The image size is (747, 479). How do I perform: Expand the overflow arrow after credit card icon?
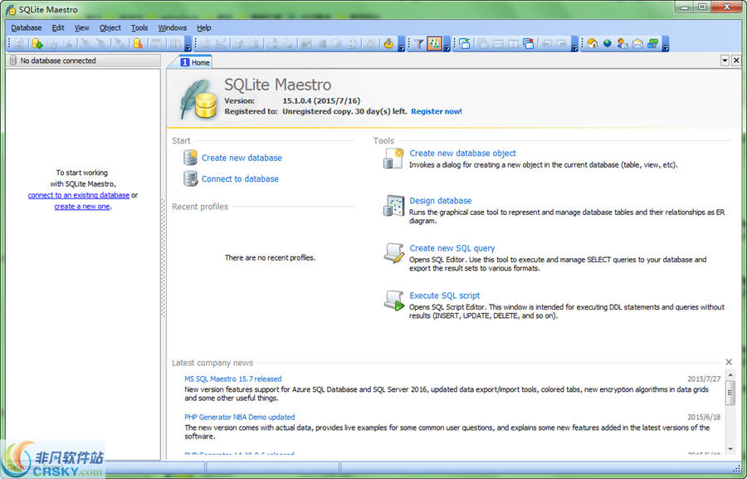pos(666,45)
